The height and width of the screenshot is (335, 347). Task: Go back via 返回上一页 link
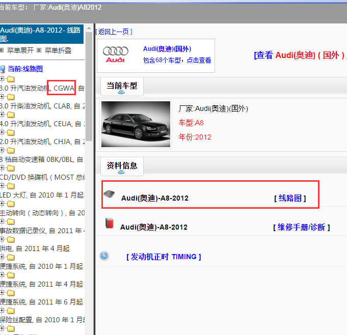pos(114,32)
